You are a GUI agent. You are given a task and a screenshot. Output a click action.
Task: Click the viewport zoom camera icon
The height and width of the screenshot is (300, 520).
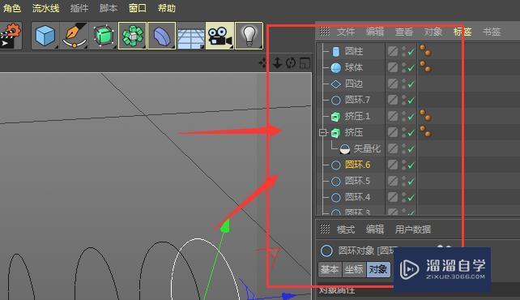click(x=277, y=62)
